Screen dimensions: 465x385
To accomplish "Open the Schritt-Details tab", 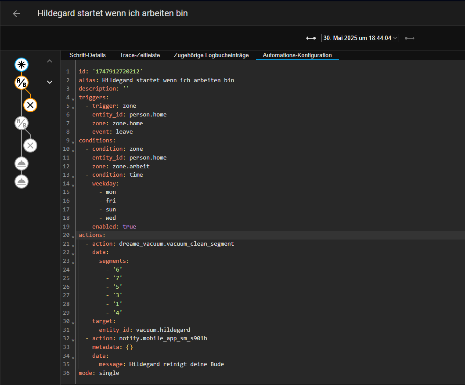I will point(87,55).
